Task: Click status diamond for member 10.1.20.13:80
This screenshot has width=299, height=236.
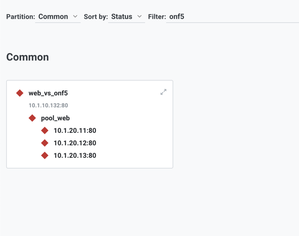Action: click(x=45, y=155)
